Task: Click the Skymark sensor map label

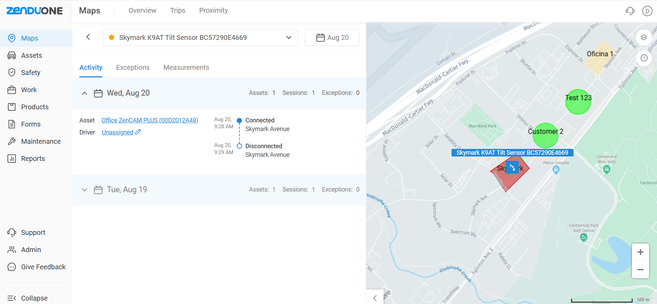Action: click(x=512, y=153)
